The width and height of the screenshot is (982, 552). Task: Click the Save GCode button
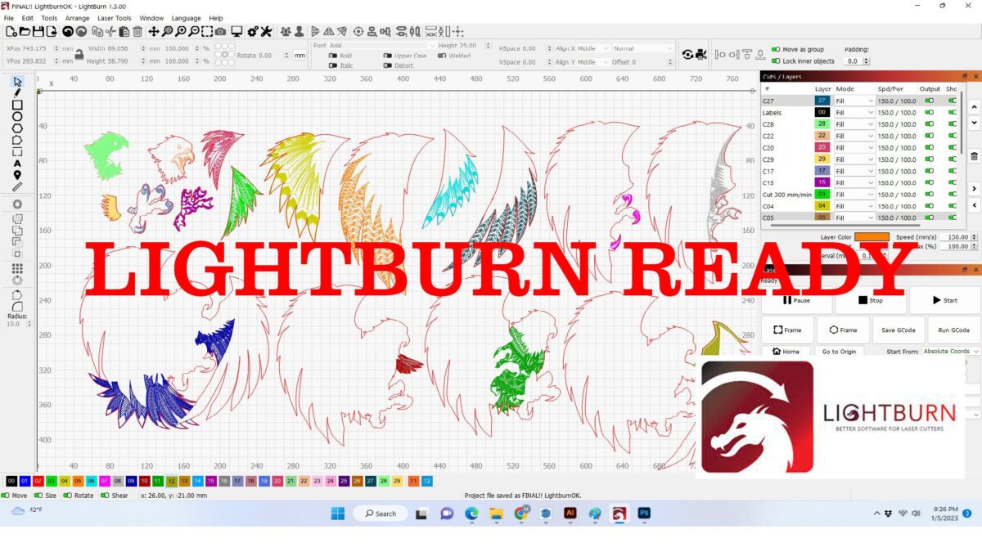click(899, 330)
